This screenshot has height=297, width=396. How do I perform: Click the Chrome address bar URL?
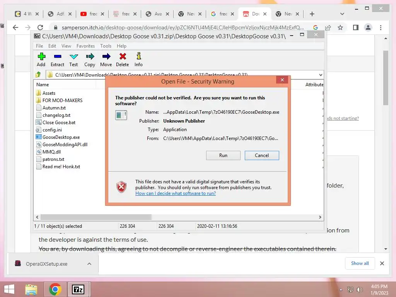(183, 27)
